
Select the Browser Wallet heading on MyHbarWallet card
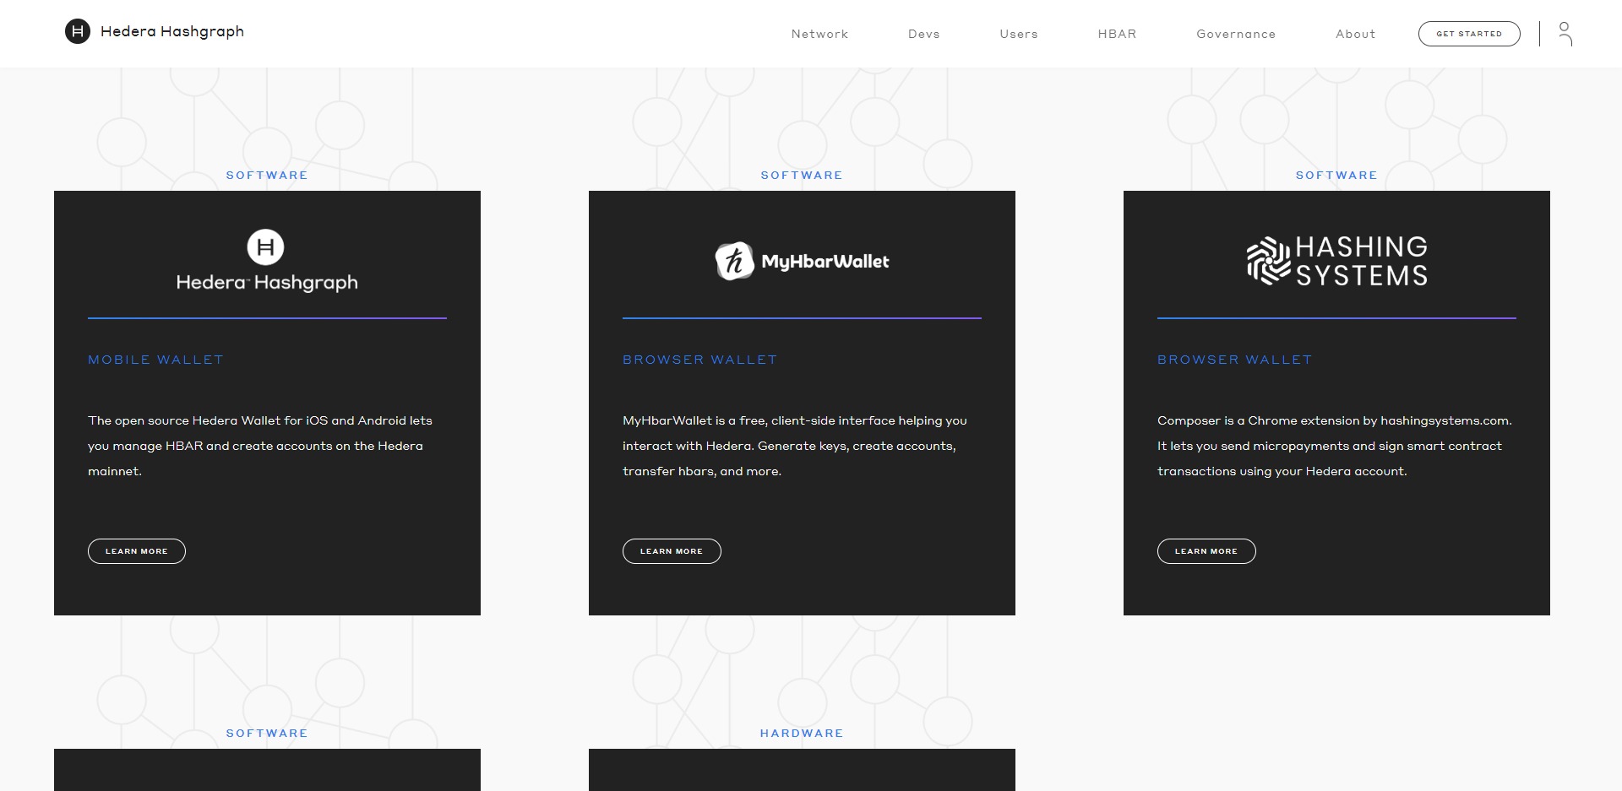tap(699, 360)
